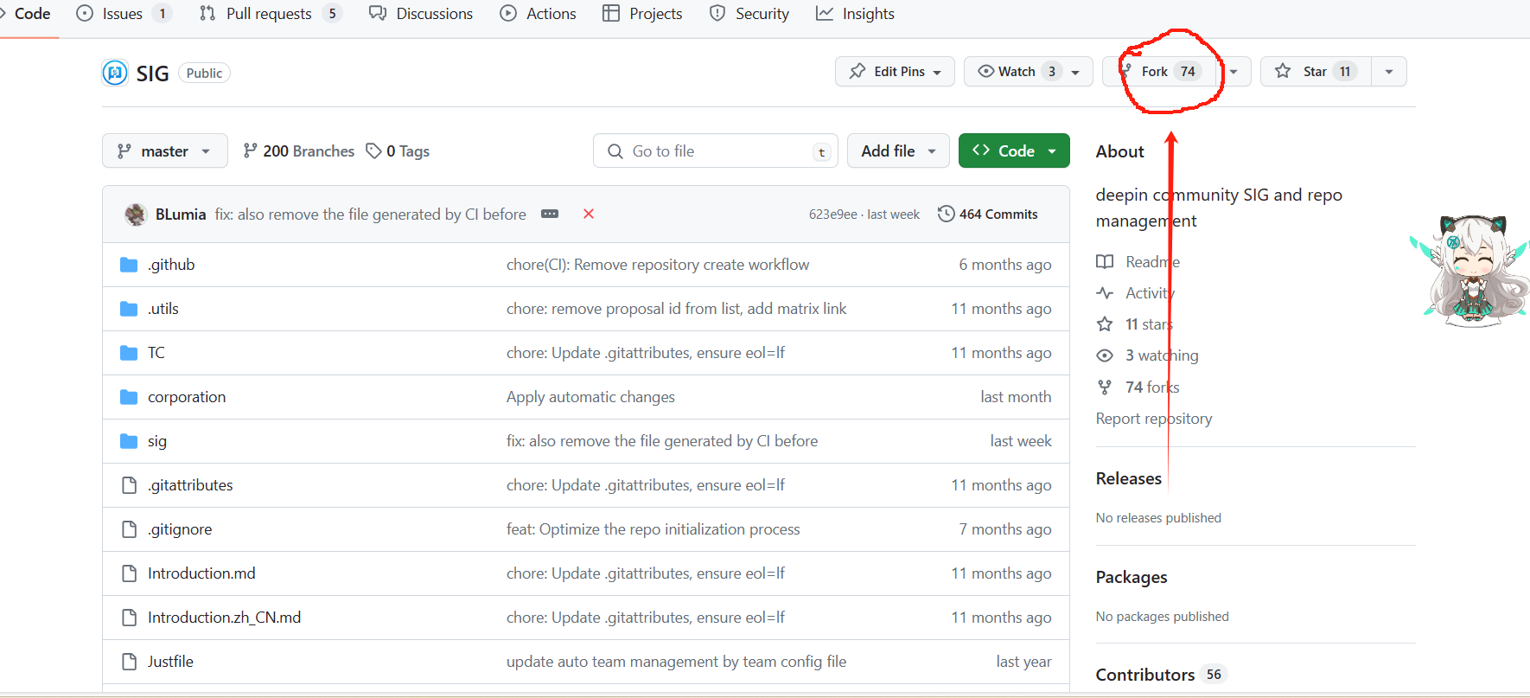This screenshot has height=698, width=1530.
Task: Open the Security tab
Action: [749, 14]
